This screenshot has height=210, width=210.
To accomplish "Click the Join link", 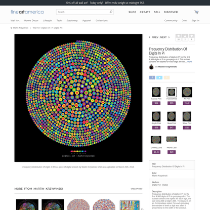I will tap(184, 21).
